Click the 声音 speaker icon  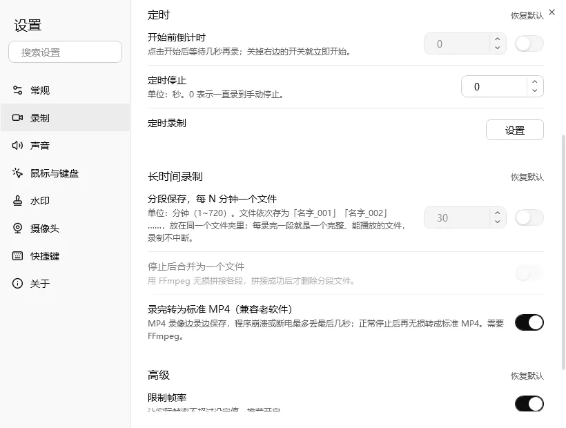coord(17,145)
